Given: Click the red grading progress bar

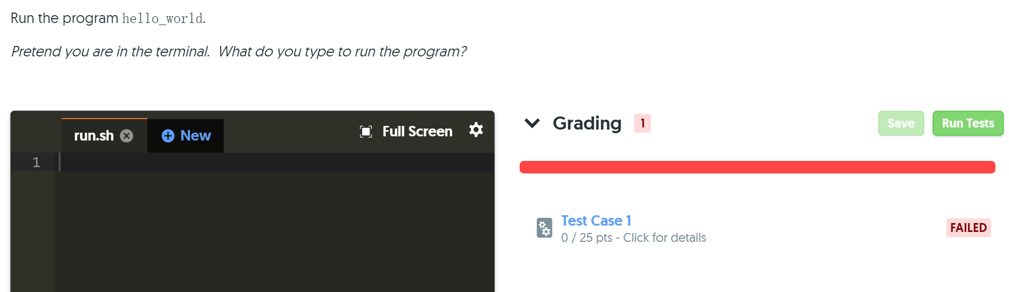Looking at the screenshot, I should coord(757,167).
